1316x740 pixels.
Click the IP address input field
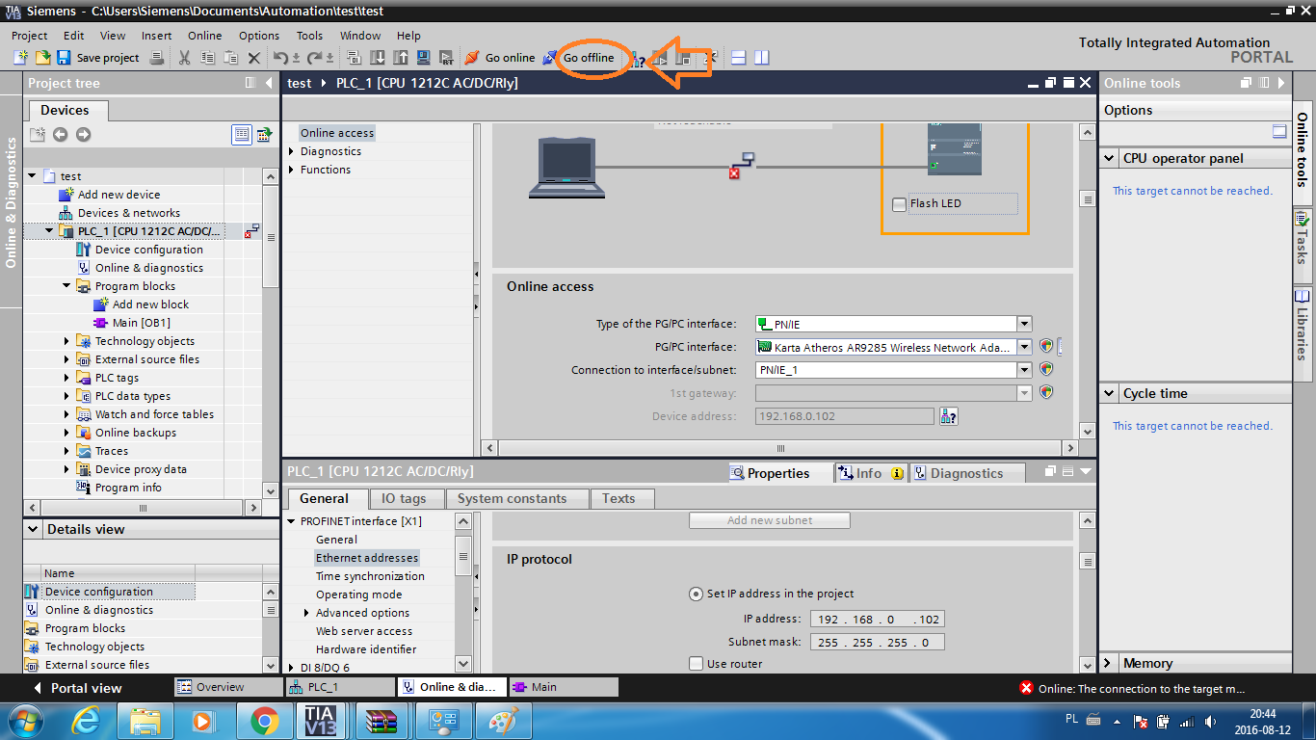(877, 620)
